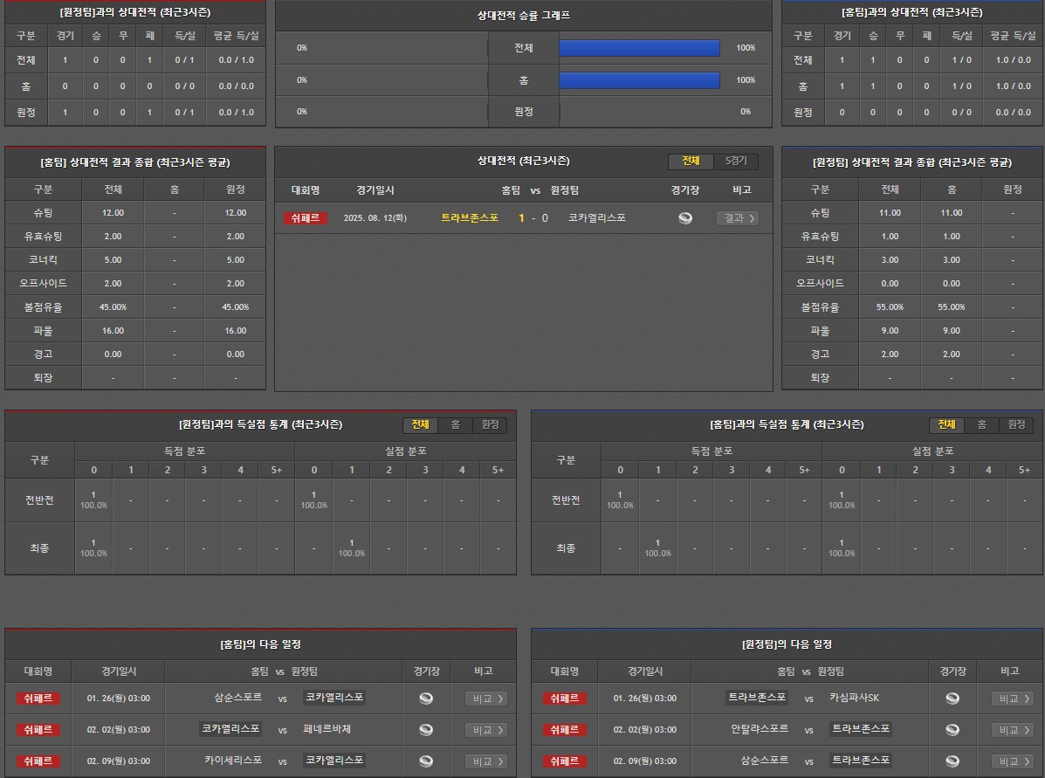Viewport: 1045px width, 778px height.
Task: Click stadium icon for 카이세리스포 vs 코카엘리스포
Action: tap(426, 761)
